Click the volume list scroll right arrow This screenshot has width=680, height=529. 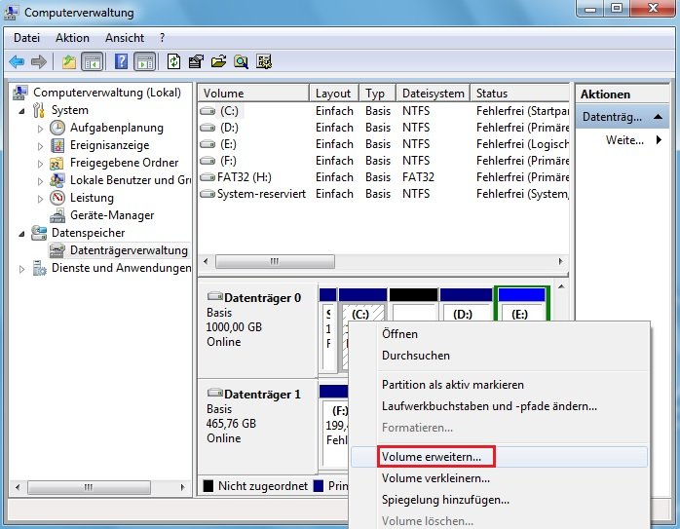pos(560,261)
